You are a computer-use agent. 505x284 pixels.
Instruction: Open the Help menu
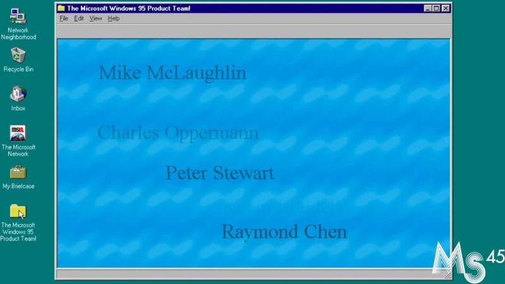(114, 18)
